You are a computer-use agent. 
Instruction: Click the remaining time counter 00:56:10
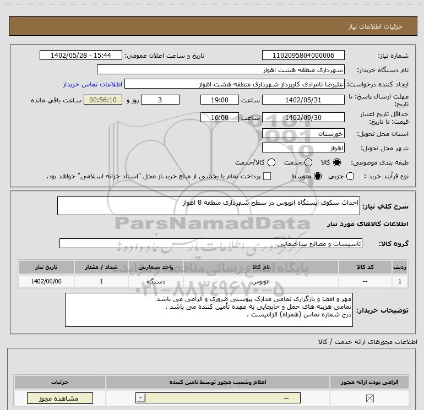click(103, 100)
